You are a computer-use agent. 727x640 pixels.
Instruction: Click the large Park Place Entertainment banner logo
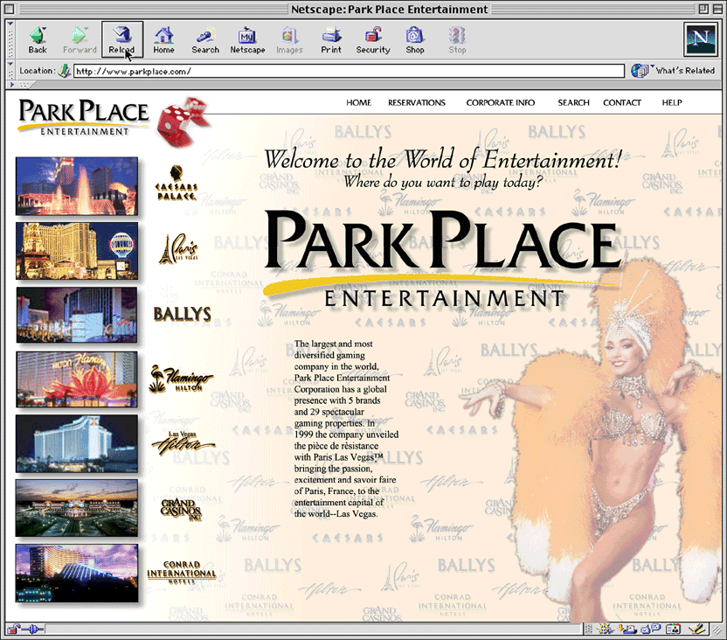[443, 260]
